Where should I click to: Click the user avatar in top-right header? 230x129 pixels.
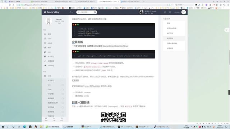pyautogui.click(x=184, y=12)
